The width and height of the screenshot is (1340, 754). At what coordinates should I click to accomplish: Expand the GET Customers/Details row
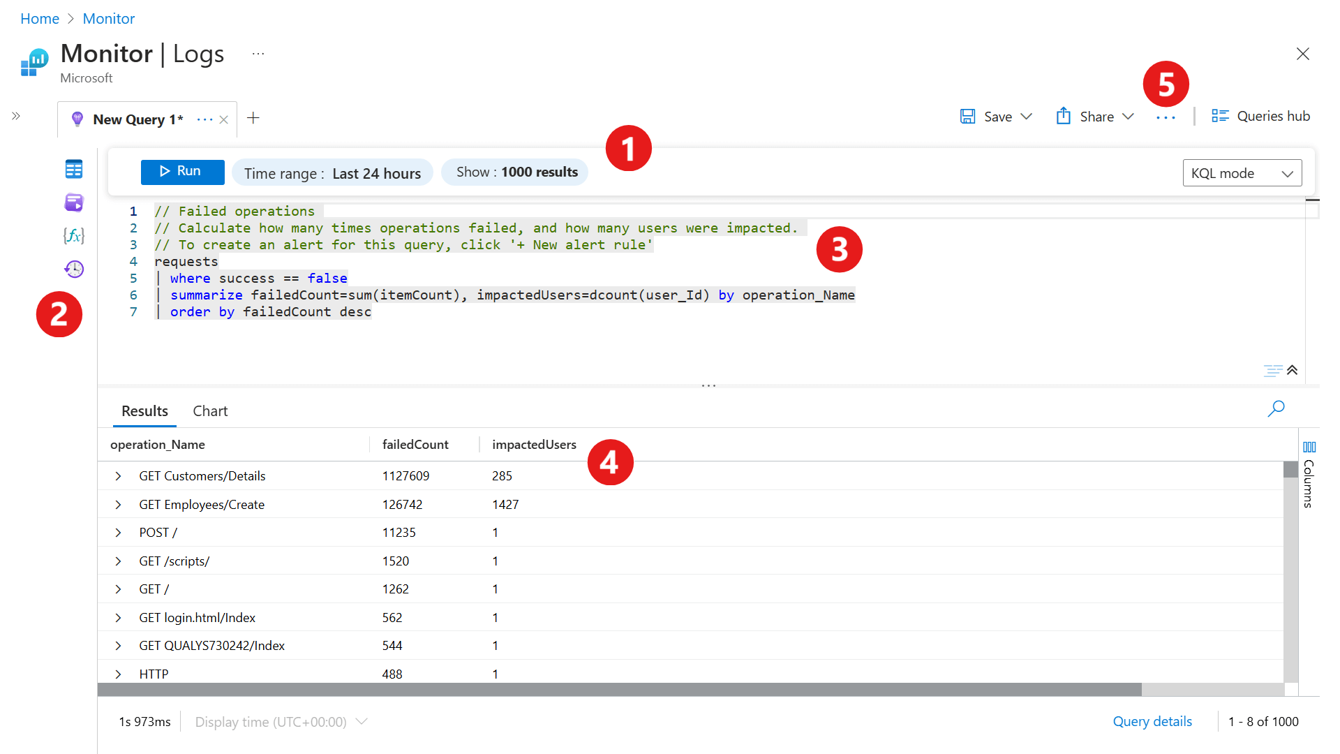[x=118, y=476]
